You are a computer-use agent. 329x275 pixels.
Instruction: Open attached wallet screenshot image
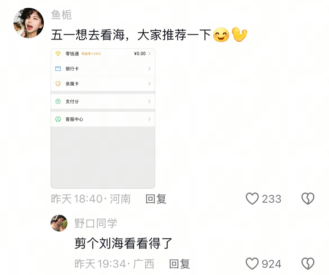(x=103, y=118)
